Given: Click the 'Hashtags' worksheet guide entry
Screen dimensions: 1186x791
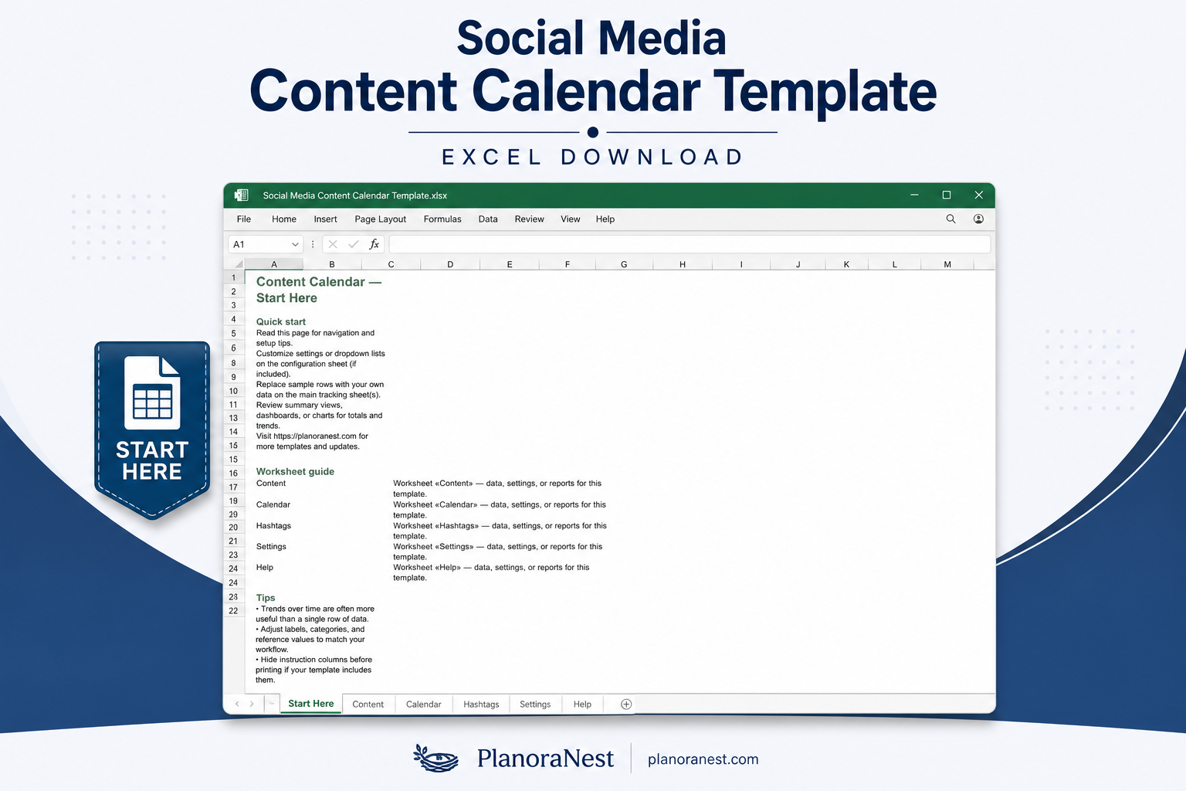Looking at the screenshot, I should (x=273, y=526).
